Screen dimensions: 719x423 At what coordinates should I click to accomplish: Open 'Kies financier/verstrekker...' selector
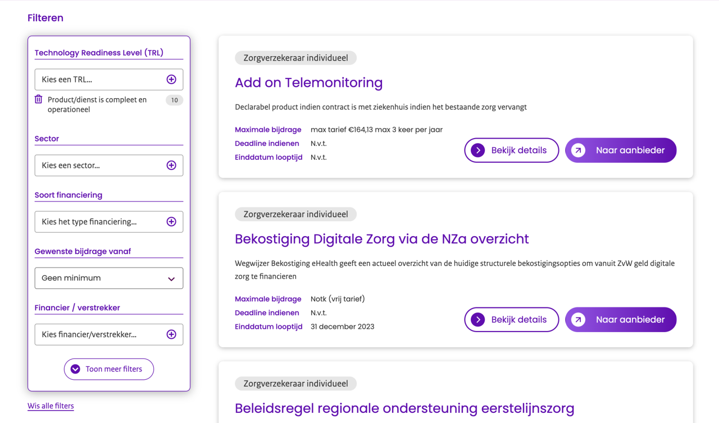coord(109,334)
